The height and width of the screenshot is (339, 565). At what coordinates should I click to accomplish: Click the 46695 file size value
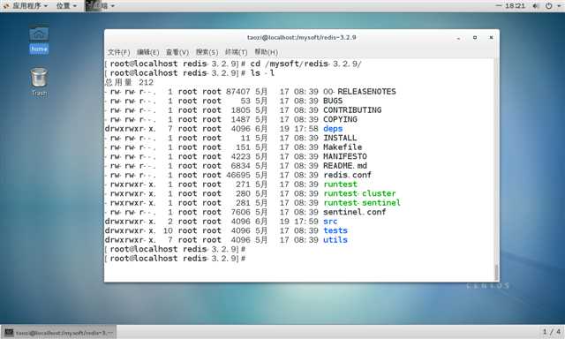tap(237, 175)
